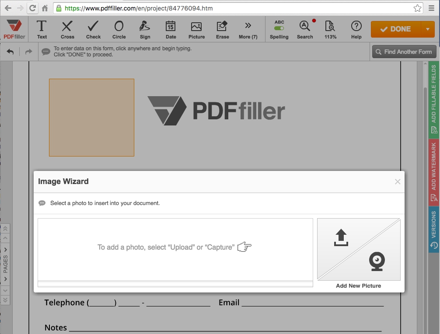Image resolution: width=440 pixels, height=334 pixels.
Task: Select the Check mark tool
Action: (x=93, y=29)
